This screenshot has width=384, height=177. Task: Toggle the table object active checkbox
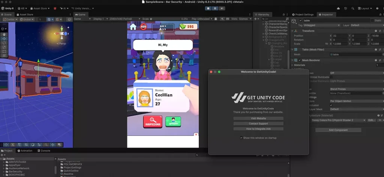coord(301,21)
